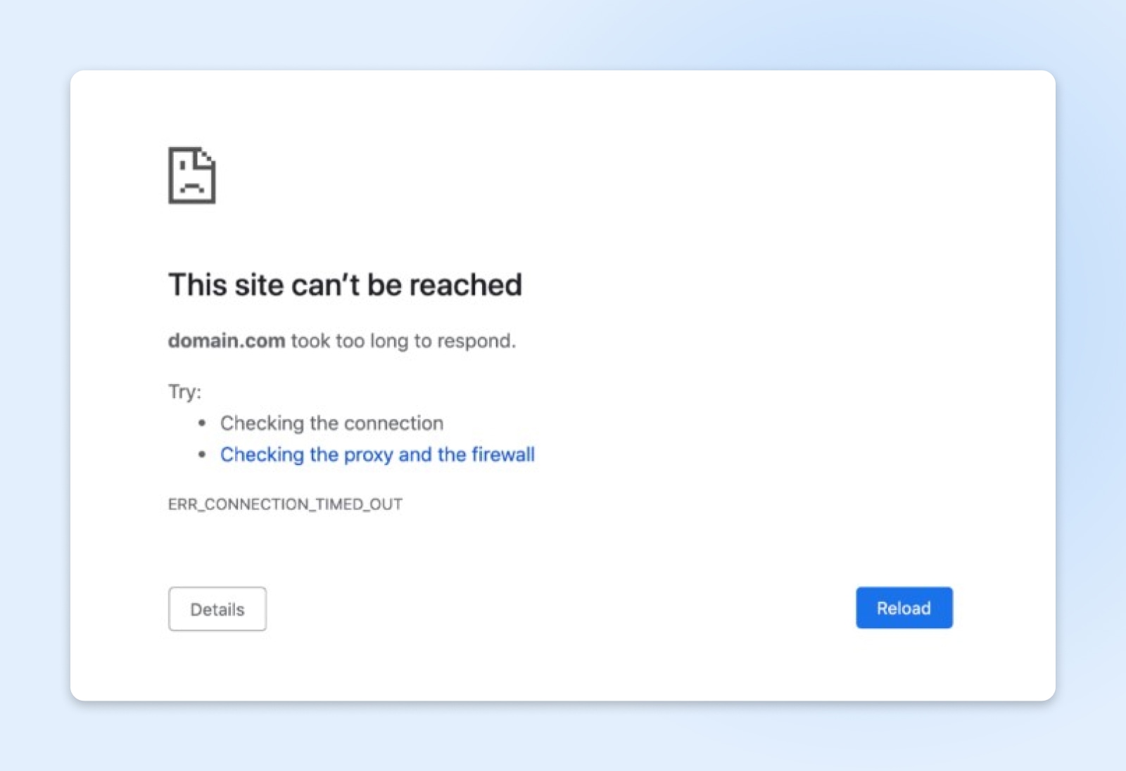
Task: Click the word "reached" in the heading
Action: click(465, 285)
